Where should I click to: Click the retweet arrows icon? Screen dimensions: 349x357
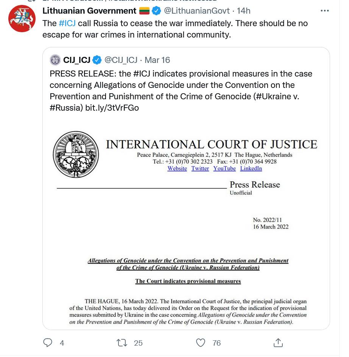pos(122,343)
